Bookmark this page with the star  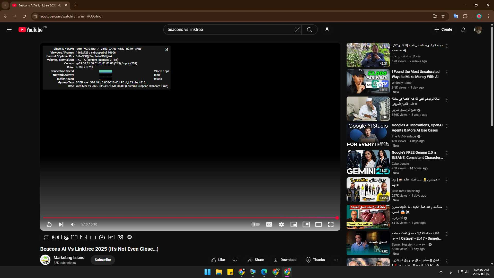click(443, 16)
